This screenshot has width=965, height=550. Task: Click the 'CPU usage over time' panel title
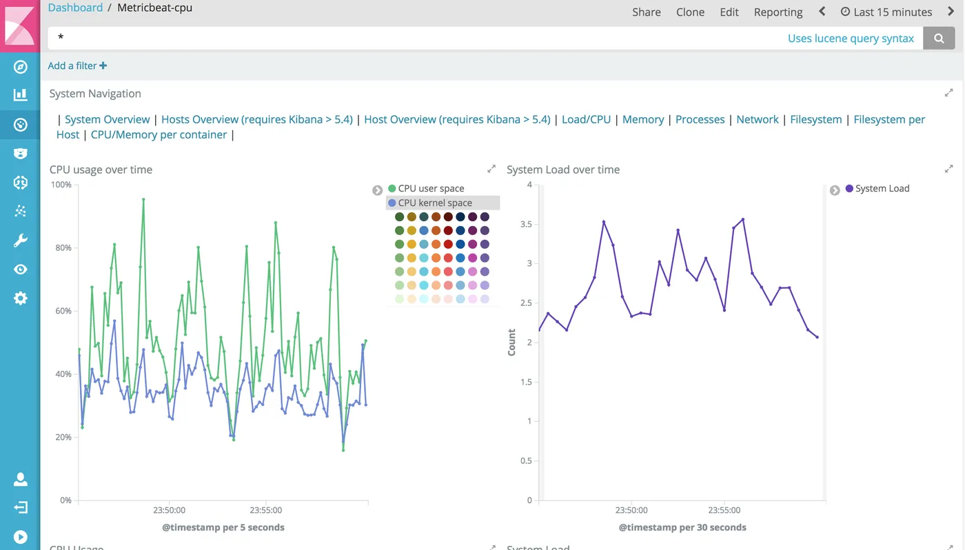click(101, 169)
